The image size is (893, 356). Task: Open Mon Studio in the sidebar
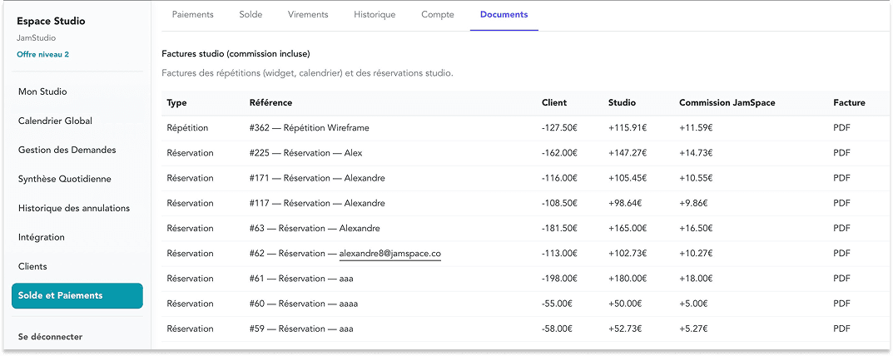(42, 91)
